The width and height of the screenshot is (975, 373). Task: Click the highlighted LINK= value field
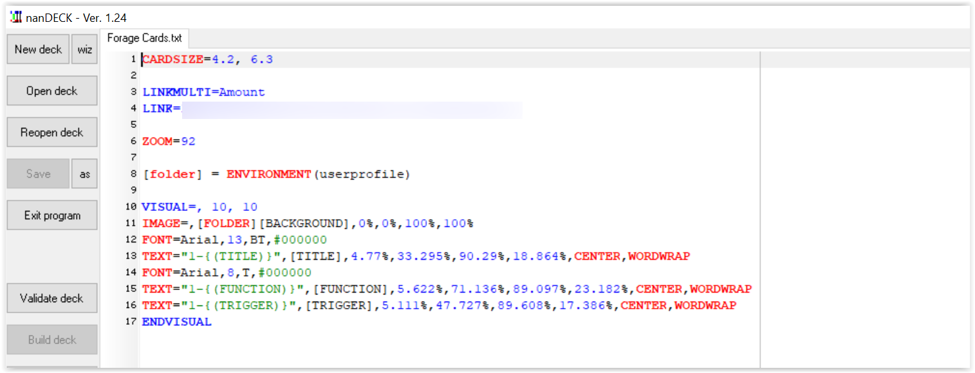(x=354, y=108)
